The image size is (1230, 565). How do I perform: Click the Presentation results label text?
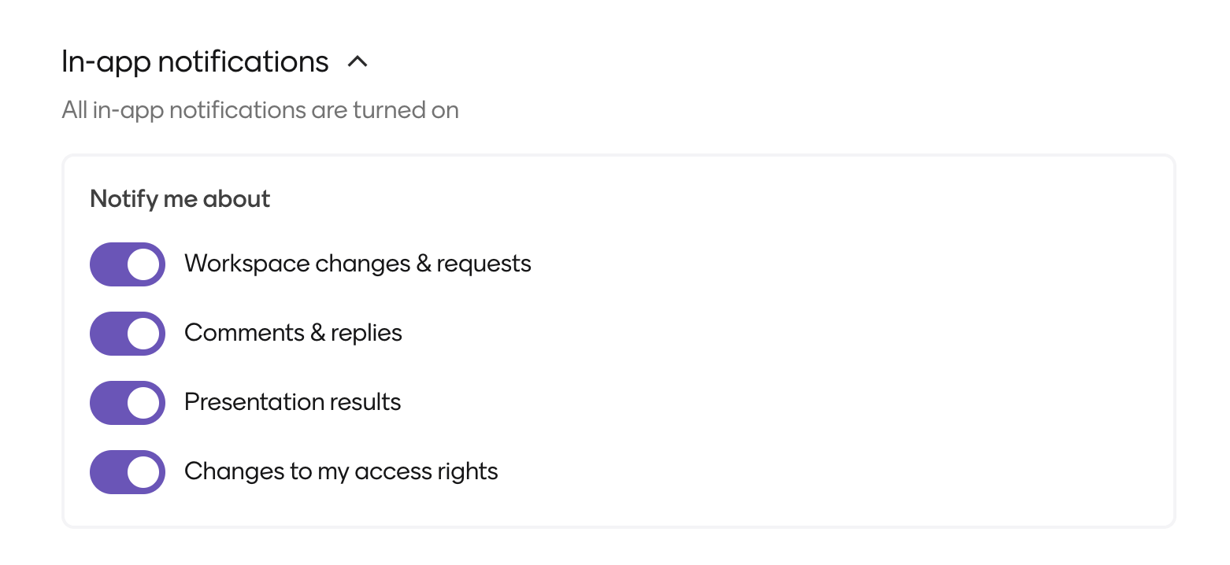coord(292,402)
